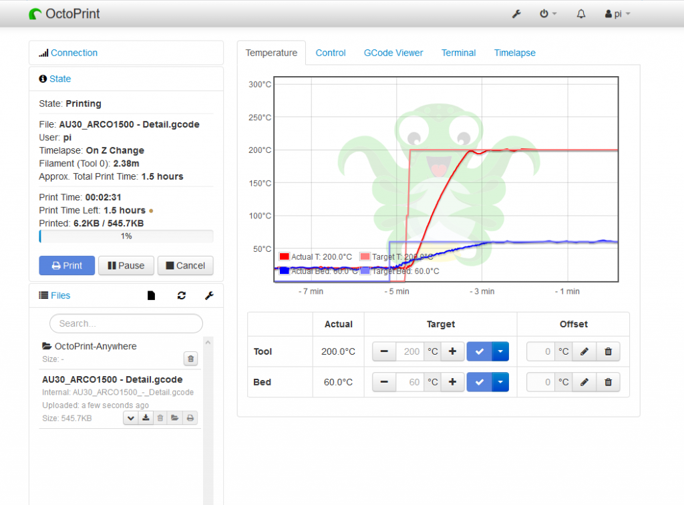Edit the Bed target temperature field
The height and width of the screenshot is (505, 684).
point(410,382)
